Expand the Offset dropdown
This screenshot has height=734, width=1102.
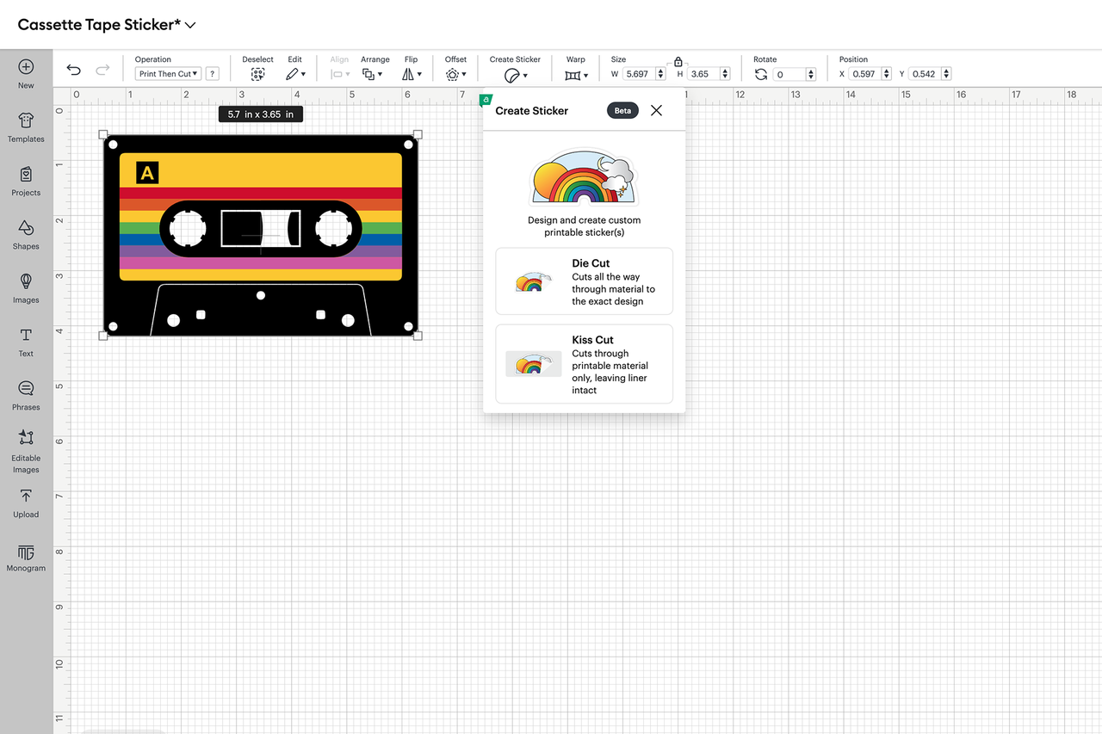tap(455, 75)
